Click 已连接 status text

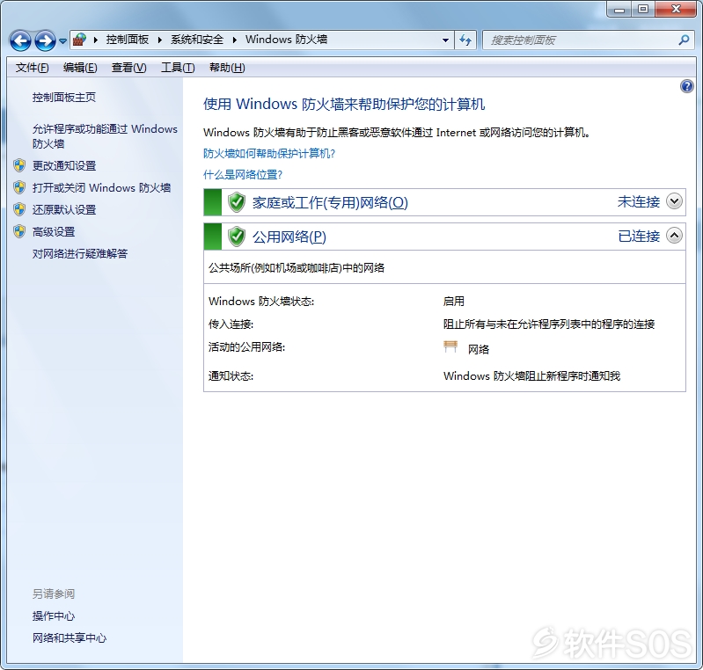point(639,236)
